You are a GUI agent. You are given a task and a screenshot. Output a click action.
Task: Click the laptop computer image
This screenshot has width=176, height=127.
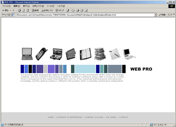[27, 54]
